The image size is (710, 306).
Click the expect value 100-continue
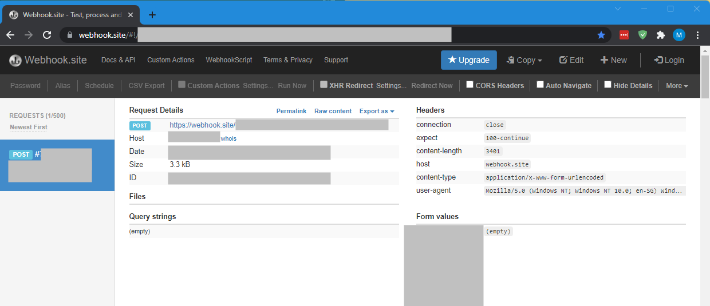coord(507,138)
